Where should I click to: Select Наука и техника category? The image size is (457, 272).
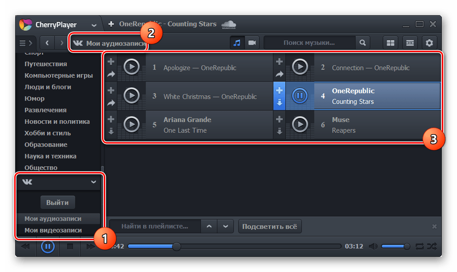[50, 156]
